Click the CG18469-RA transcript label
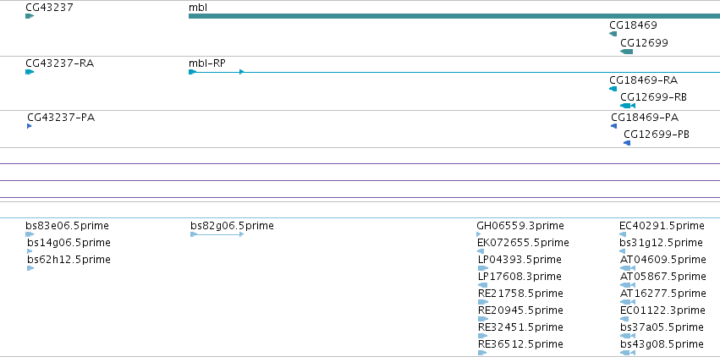This screenshot has width=720, height=357. [643, 80]
